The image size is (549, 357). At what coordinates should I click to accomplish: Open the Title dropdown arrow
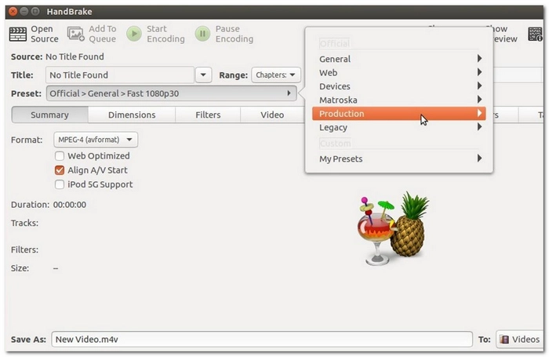pos(203,75)
